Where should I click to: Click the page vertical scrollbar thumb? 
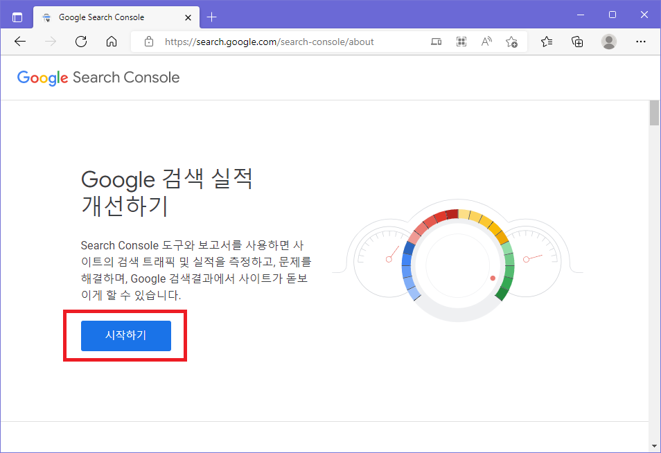pyautogui.click(x=654, y=113)
